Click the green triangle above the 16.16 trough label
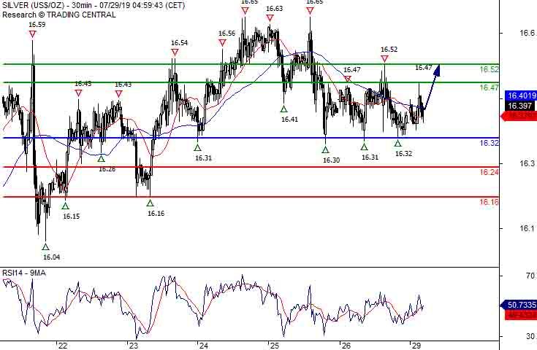This screenshot has width=537, height=350. tap(150, 203)
